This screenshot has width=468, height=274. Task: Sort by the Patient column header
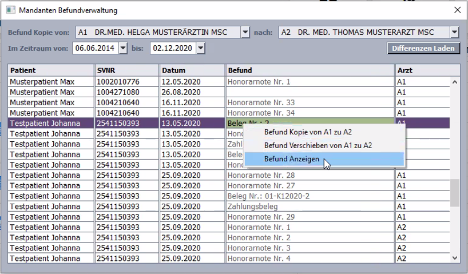[x=51, y=70]
